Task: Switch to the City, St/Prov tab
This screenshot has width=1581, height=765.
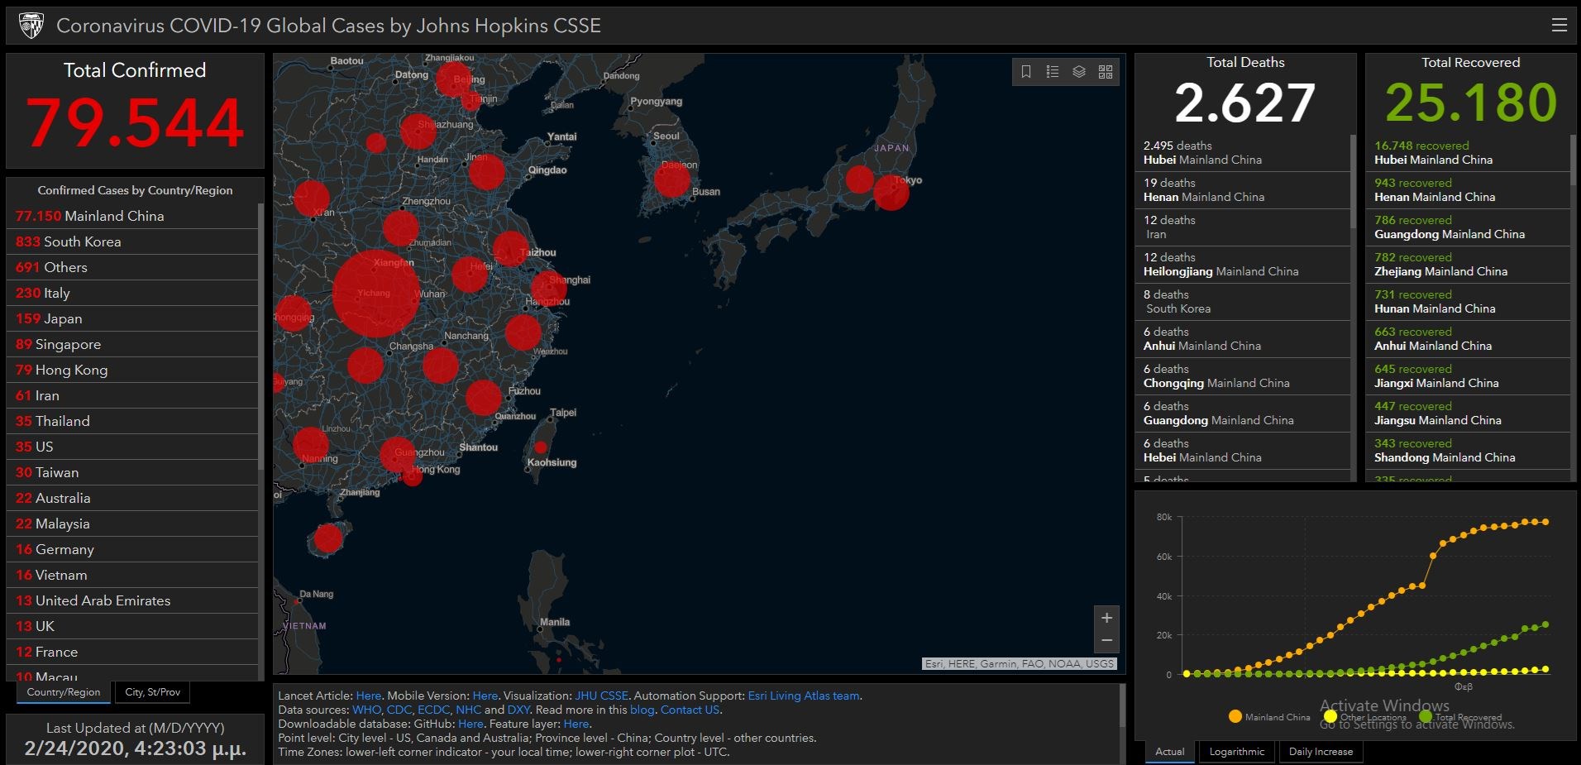Action: [152, 692]
